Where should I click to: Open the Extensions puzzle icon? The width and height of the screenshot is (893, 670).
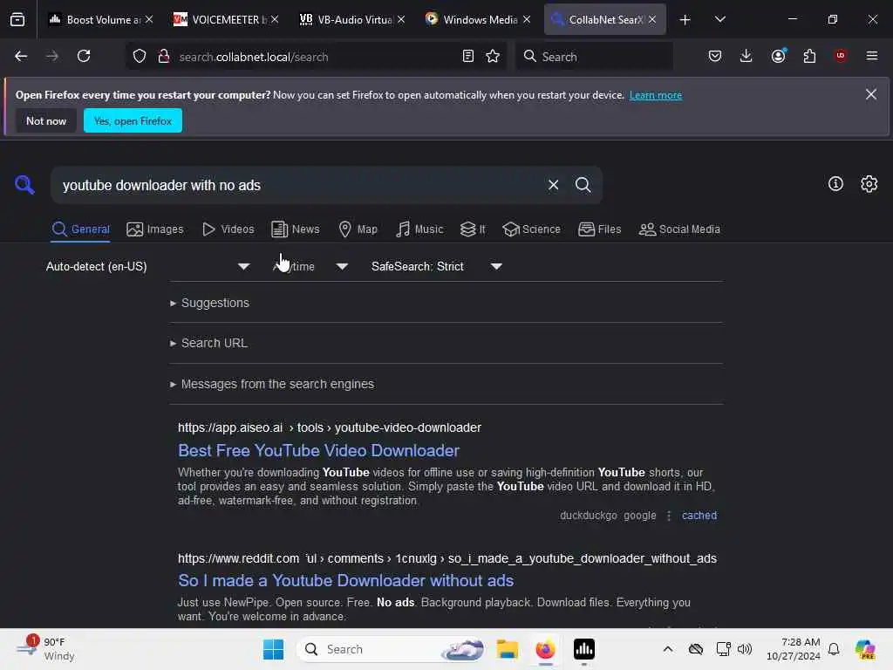click(809, 56)
